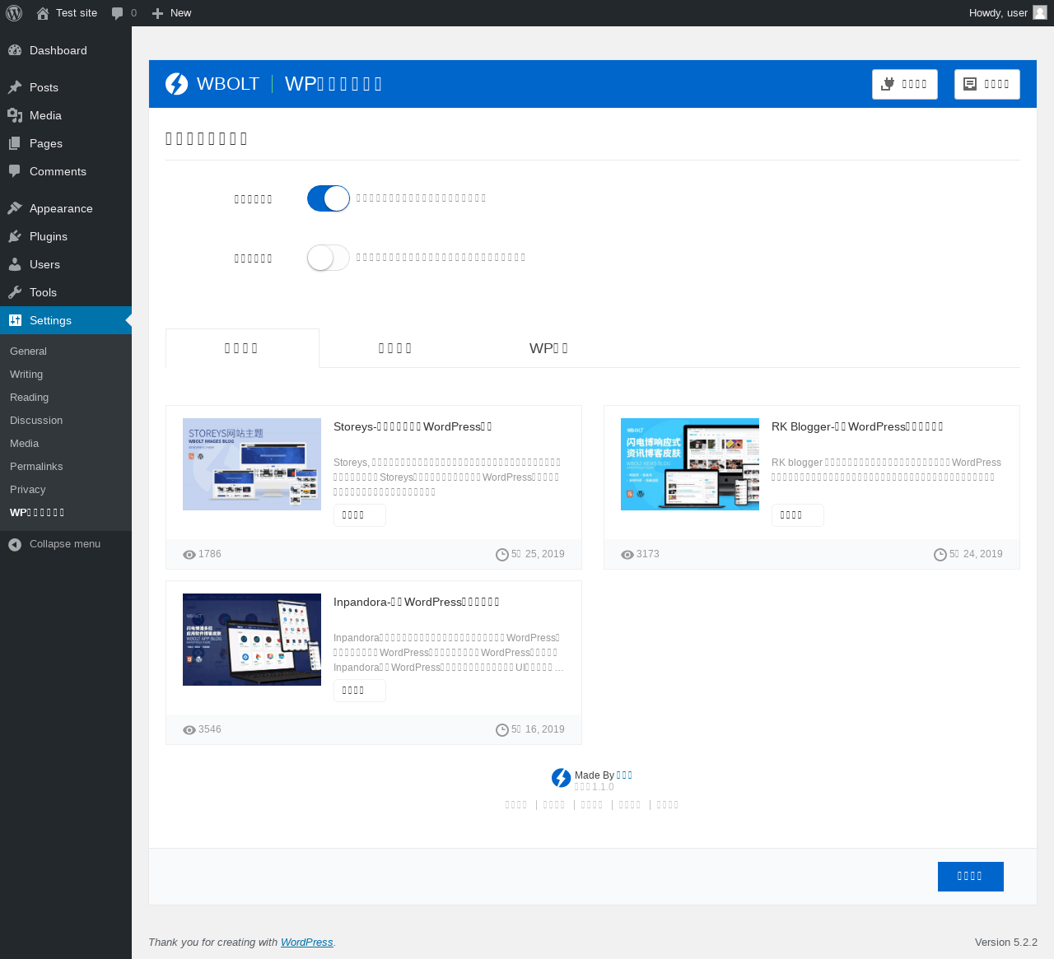Open Comments in the sidebar menu
Screen dimensions: 1054x959
coord(66,171)
